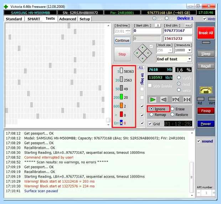
Task: Click the green cross Victoria logo icon
Action: pyautogui.click(x=6, y=7)
